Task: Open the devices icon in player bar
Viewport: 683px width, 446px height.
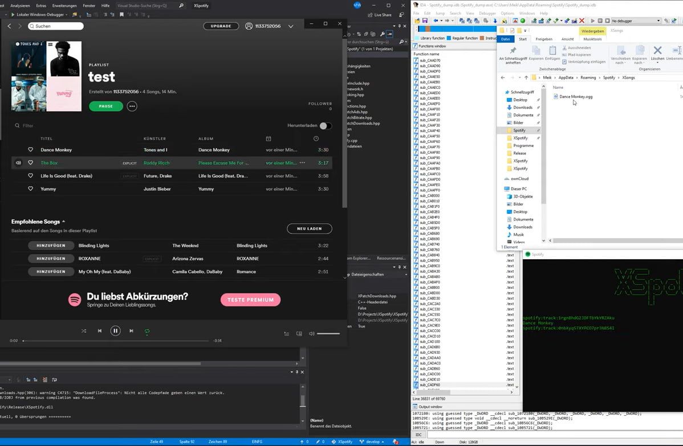Action: pyautogui.click(x=299, y=334)
